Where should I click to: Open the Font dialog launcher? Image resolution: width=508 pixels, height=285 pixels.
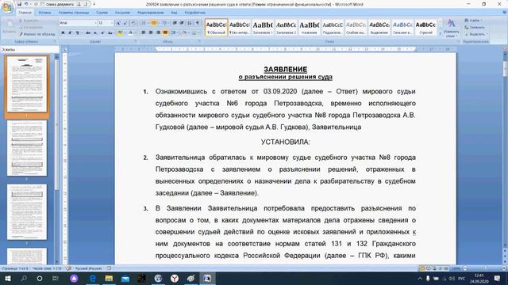click(x=136, y=42)
